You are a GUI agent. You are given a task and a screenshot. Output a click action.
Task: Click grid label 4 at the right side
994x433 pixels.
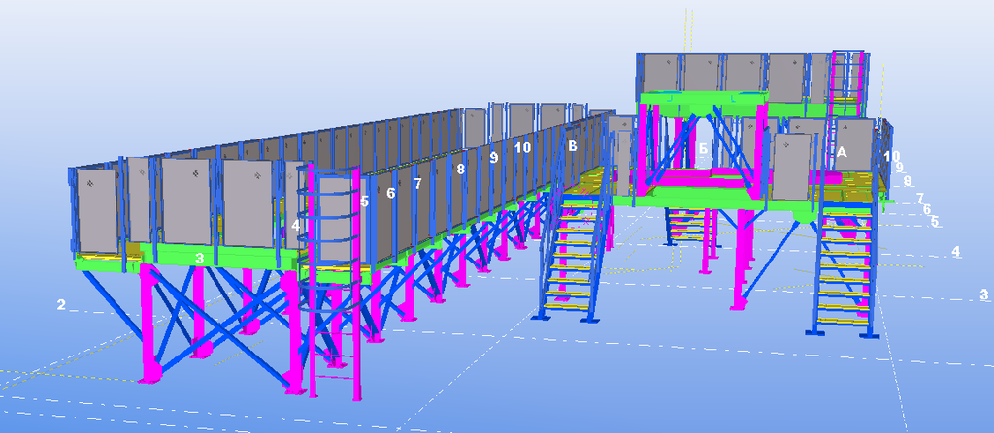[x=955, y=252]
